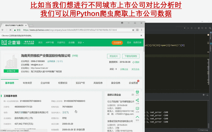212x132 pixels.
Task: Click the floating feedback chat icon
Action: click(x=137, y=110)
